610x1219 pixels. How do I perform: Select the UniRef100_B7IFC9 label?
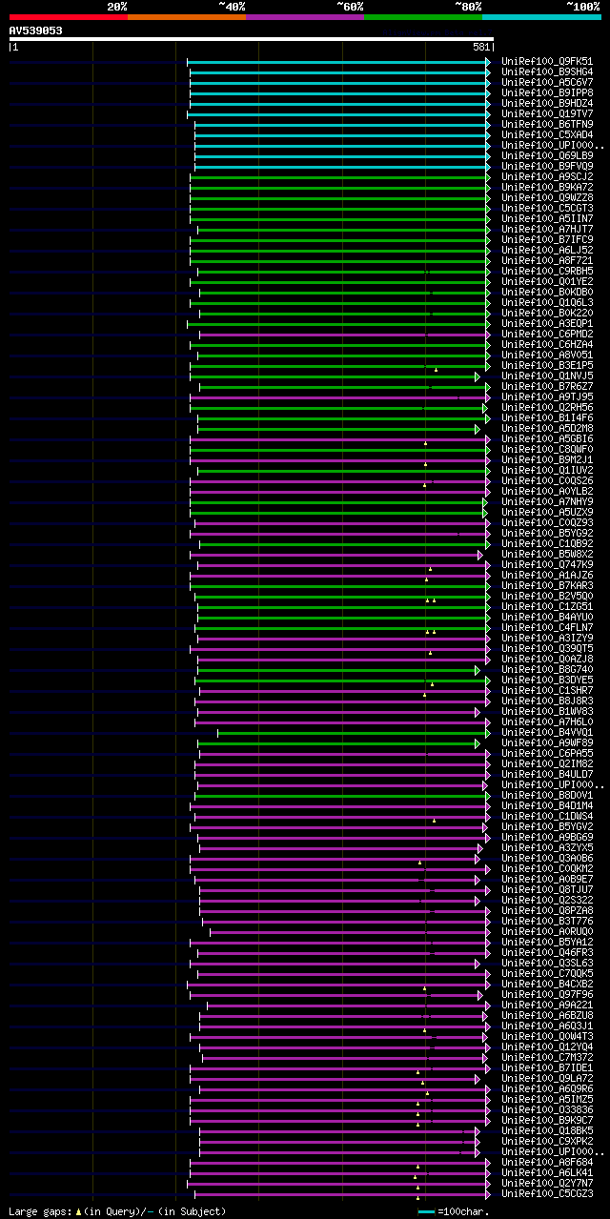point(547,239)
